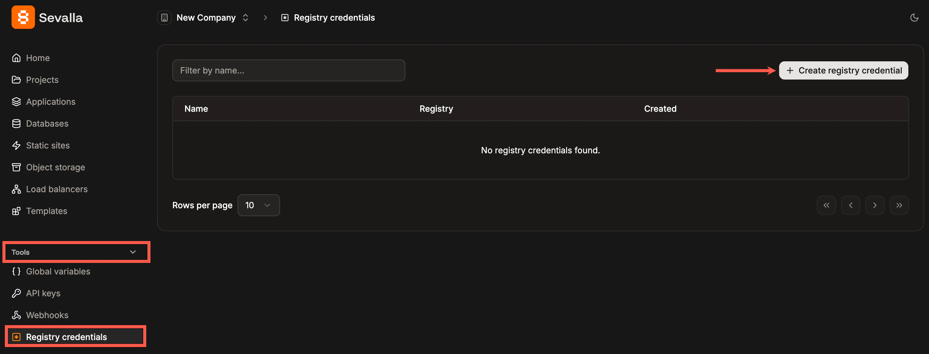929x354 pixels.
Task: Click the Sevalla logo icon
Action: click(x=23, y=17)
